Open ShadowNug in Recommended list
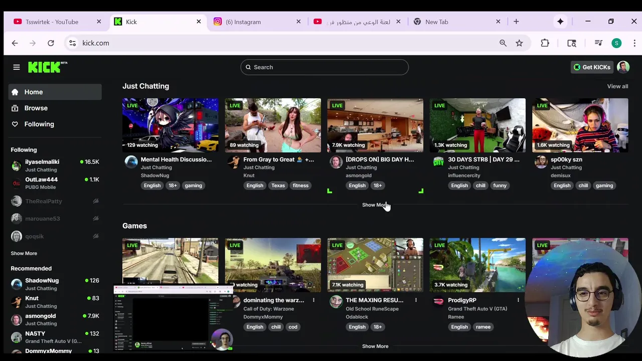The width and height of the screenshot is (642, 361). coord(55,284)
